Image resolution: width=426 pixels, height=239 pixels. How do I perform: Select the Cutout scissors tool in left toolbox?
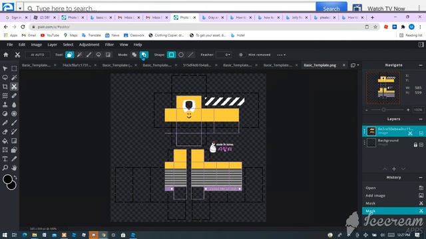[14, 87]
